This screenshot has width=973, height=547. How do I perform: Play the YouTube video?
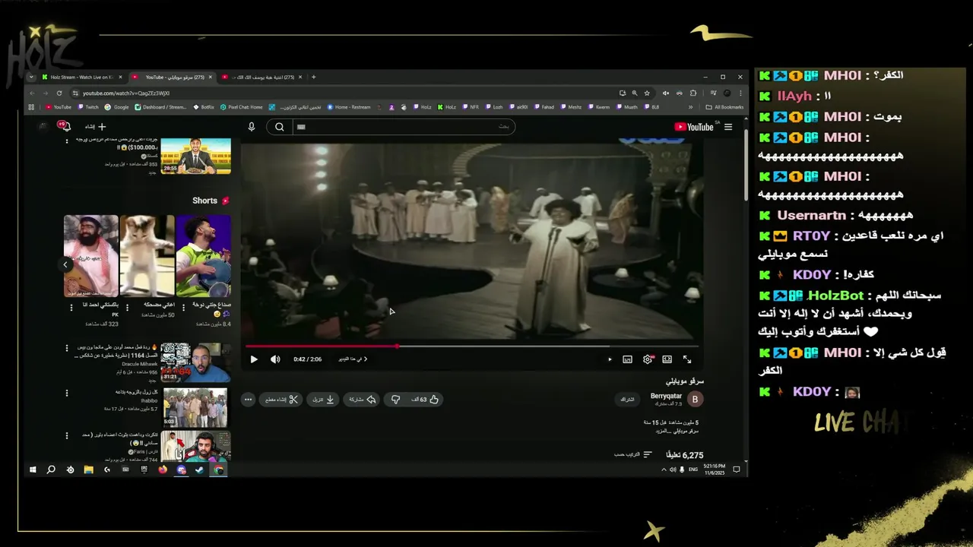(x=254, y=359)
